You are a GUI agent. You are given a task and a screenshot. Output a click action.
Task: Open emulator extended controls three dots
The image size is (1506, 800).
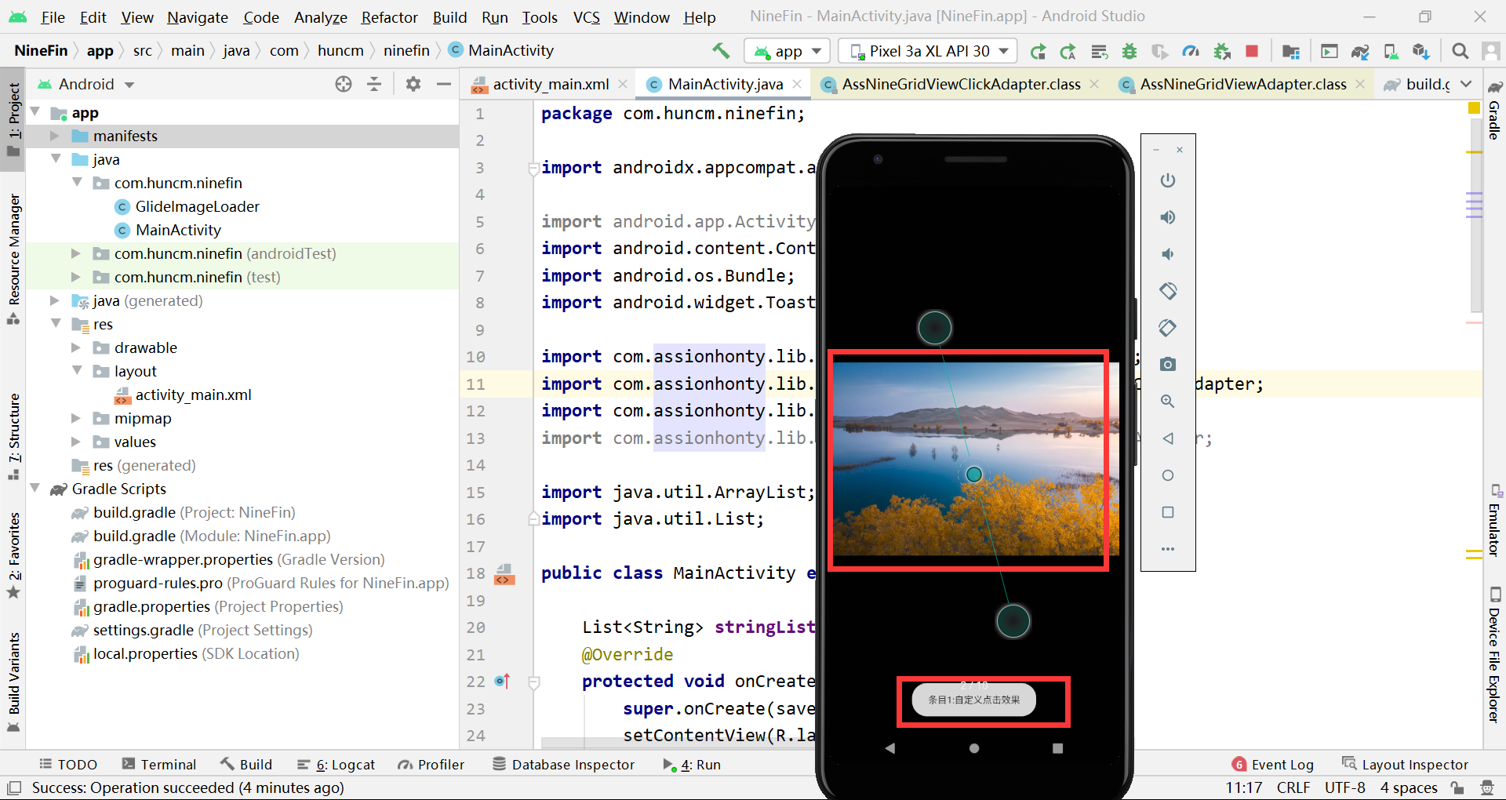click(x=1168, y=549)
